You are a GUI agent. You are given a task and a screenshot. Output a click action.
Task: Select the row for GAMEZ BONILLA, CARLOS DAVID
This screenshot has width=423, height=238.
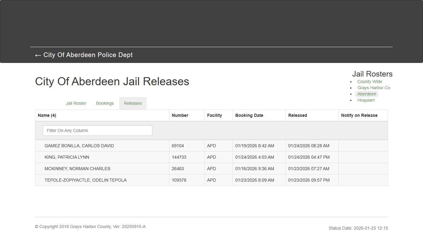(79, 146)
